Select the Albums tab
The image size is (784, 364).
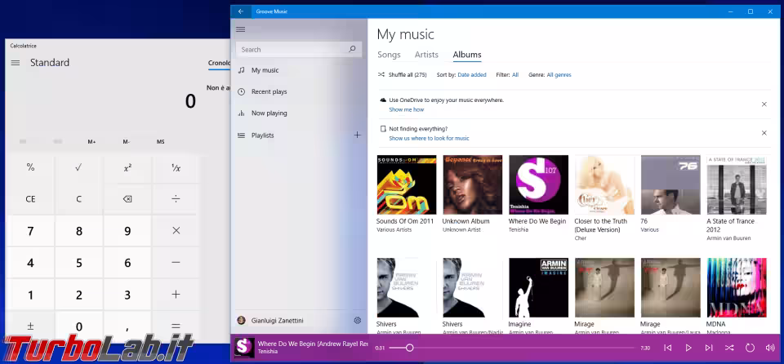(467, 55)
